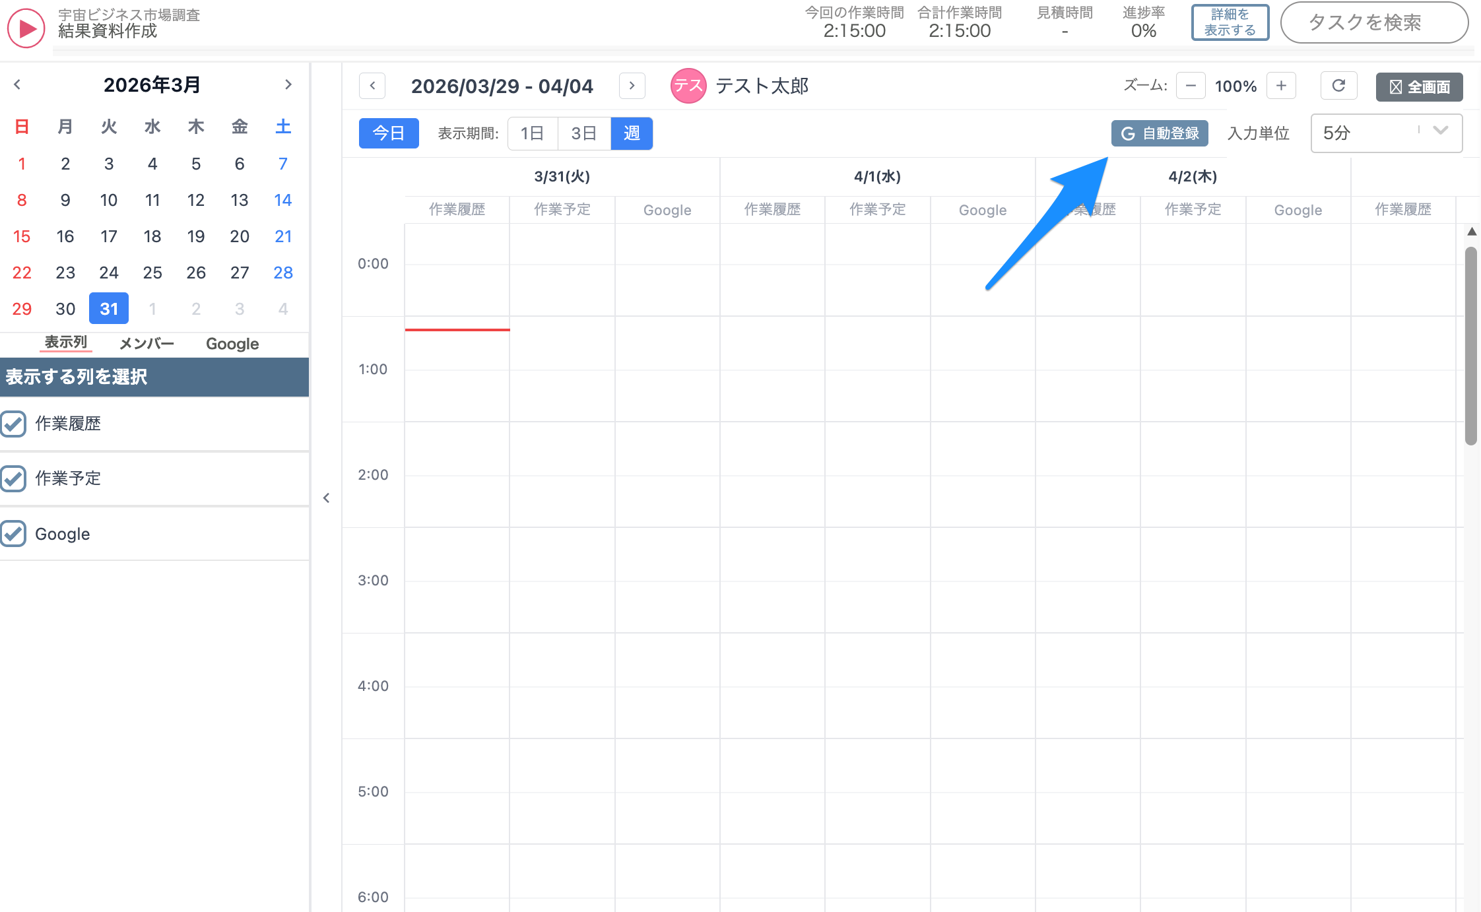1481x912 pixels.
Task: Uncheck the 作業履歴 column checkbox
Action: [13, 424]
